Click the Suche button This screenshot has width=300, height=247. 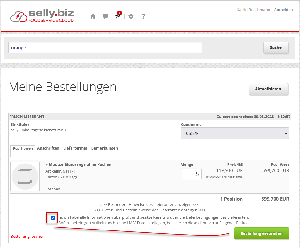[276, 48]
